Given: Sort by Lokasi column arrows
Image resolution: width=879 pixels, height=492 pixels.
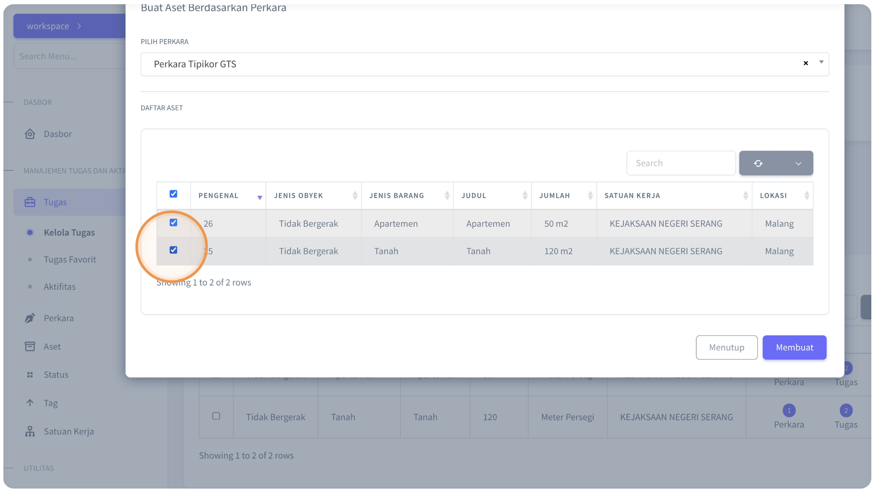Looking at the screenshot, I should point(806,195).
